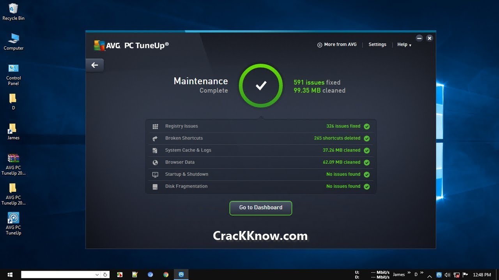Click the Go to Dashboard button
The image size is (499, 280).
[261, 208]
